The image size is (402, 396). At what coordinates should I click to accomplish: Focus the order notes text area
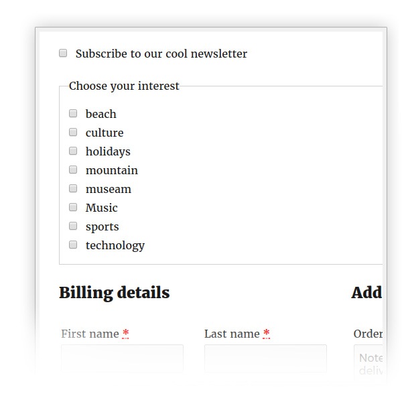tap(368, 362)
